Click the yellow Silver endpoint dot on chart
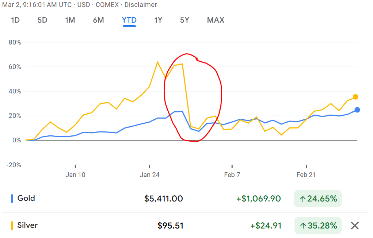 tap(355, 97)
